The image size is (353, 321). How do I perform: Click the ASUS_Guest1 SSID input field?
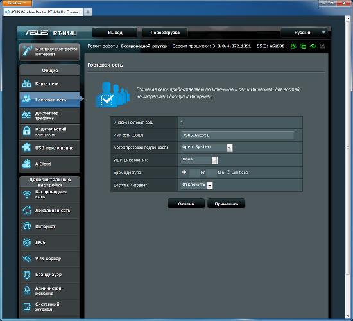pyautogui.click(x=237, y=135)
